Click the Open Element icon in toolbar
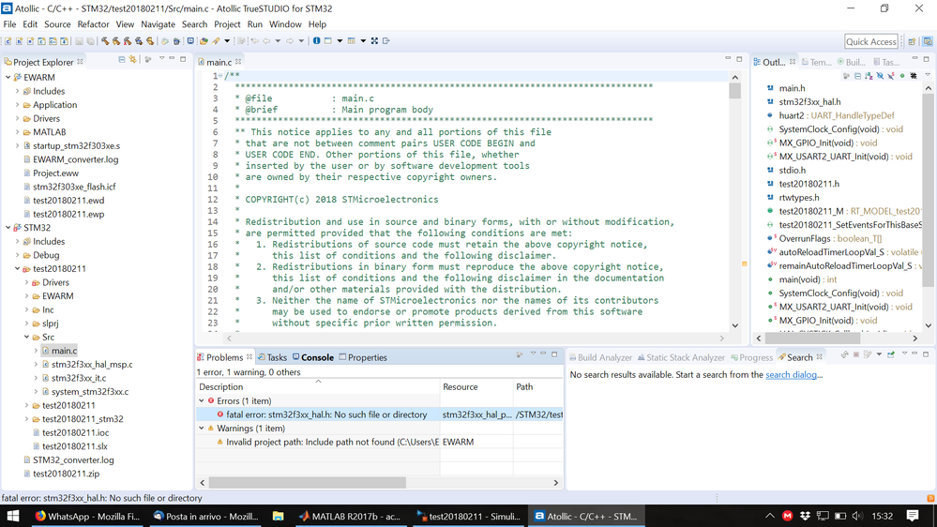Viewport: 937px width, 527px height. [x=204, y=41]
